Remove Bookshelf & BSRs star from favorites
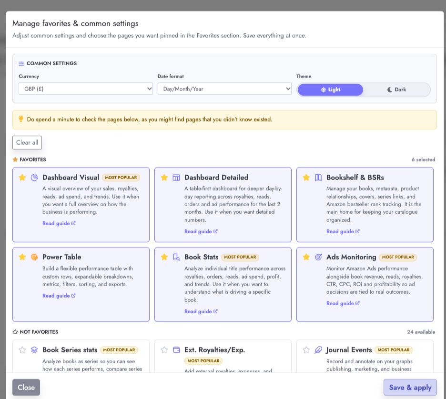The image size is (446, 399). 306,178
